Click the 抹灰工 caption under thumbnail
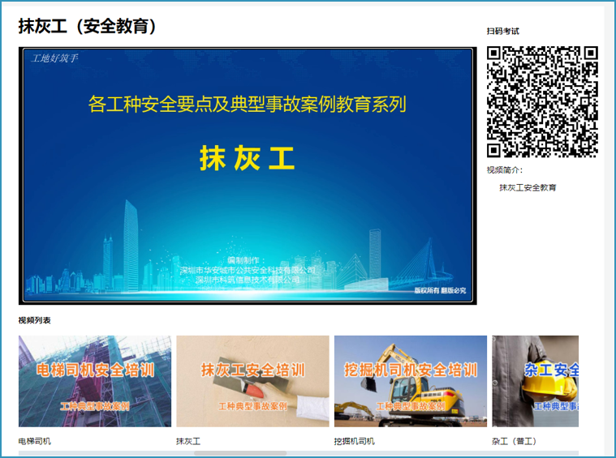616x458 pixels. [188, 441]
